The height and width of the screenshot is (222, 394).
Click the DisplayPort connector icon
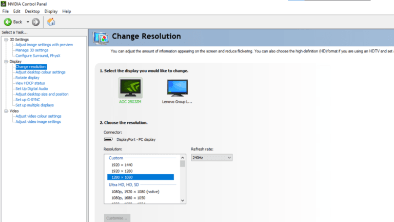(x=108, y=139)
